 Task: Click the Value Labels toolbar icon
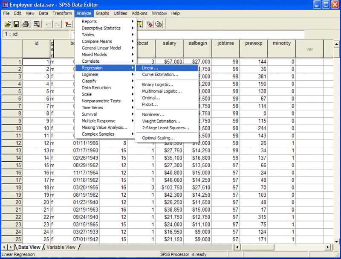tap(149, 24)
